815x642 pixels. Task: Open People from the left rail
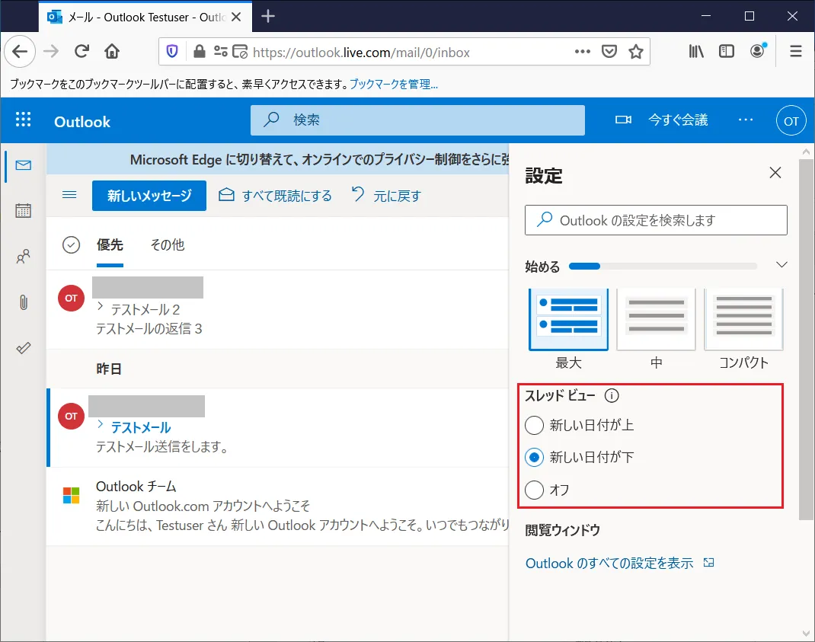(x=24, y=257)
